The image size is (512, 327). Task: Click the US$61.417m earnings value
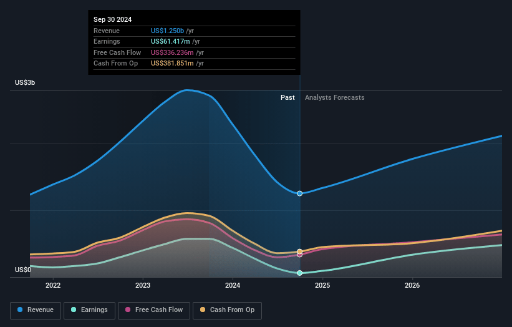(170, 41)
